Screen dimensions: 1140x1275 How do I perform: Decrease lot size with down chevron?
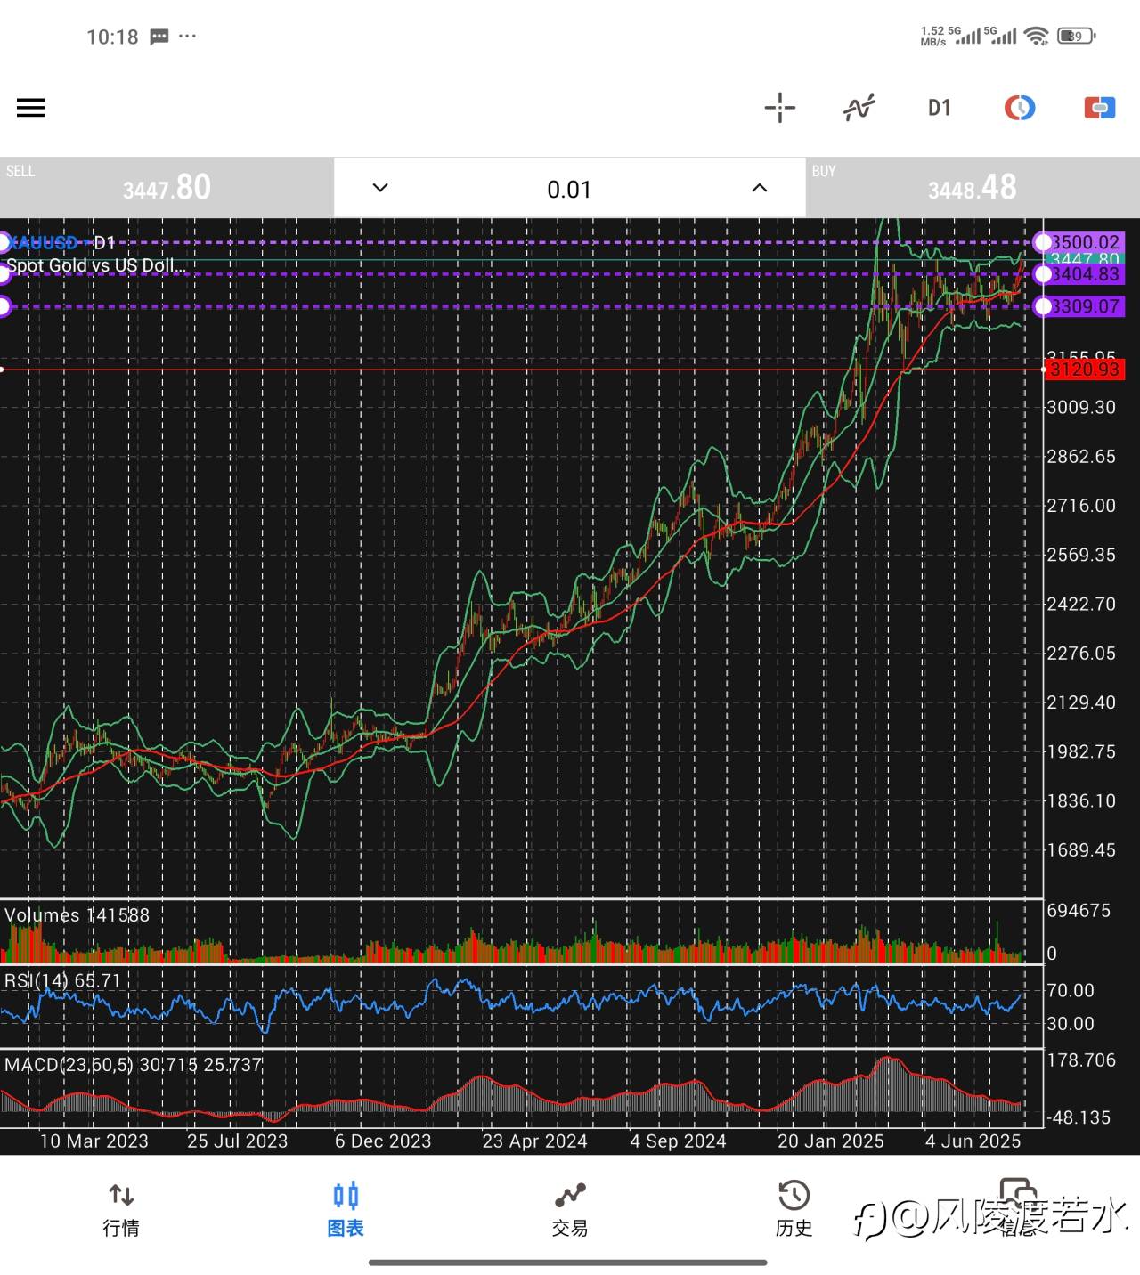(380, 188)
